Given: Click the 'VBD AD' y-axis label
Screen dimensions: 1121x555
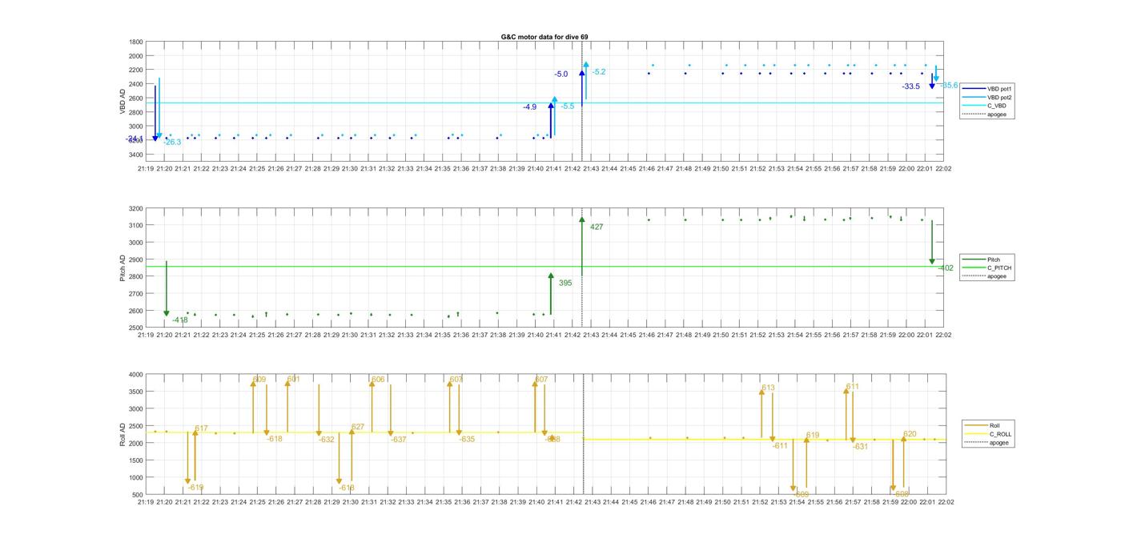Looking at the screenshot, I should coord(123,103).
